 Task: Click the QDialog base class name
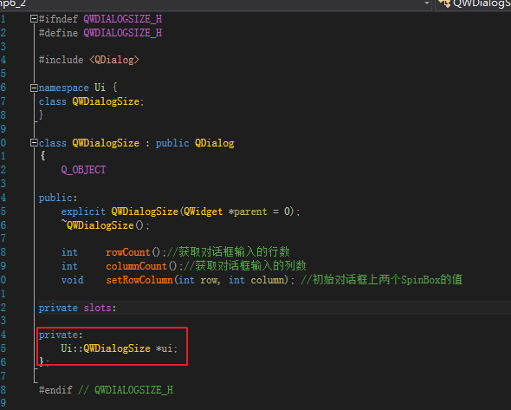click(x=215, y=143)
